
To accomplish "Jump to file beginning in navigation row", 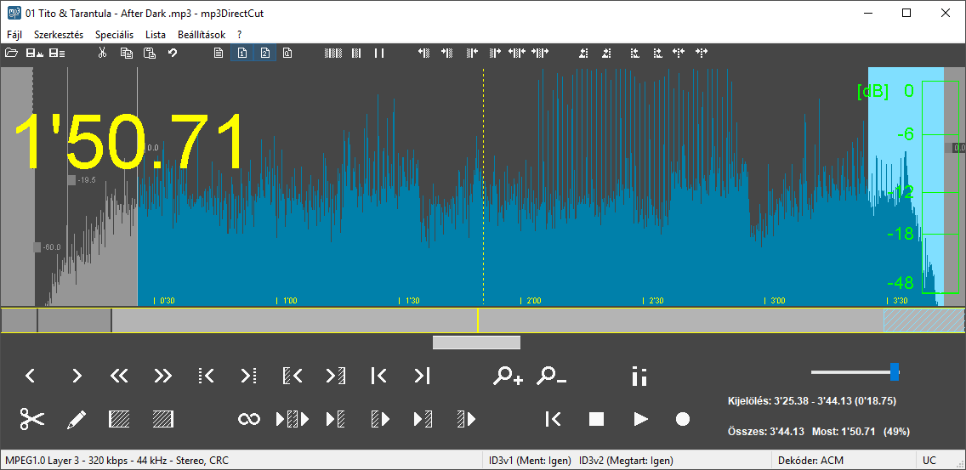I will [378, 376].
